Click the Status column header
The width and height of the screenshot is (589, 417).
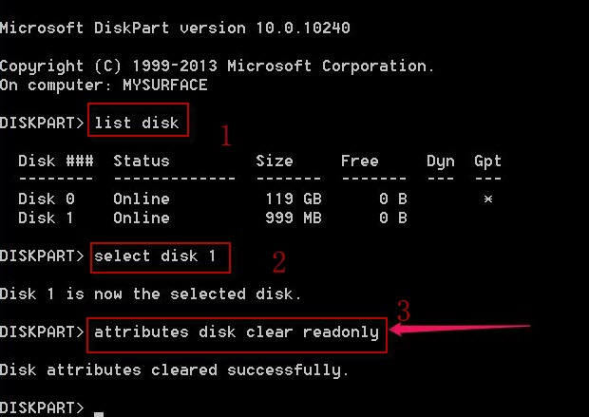tap(141, 161)
